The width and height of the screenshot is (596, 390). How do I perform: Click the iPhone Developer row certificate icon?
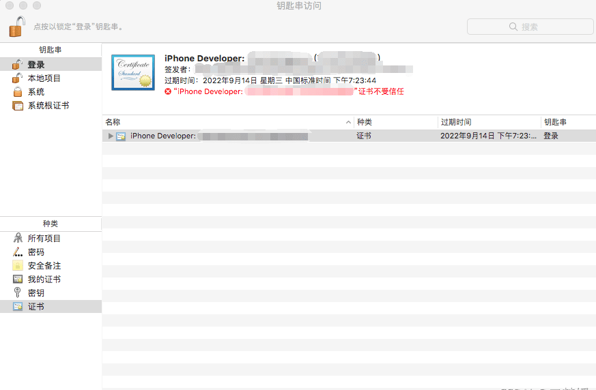(x=121, y=136)
